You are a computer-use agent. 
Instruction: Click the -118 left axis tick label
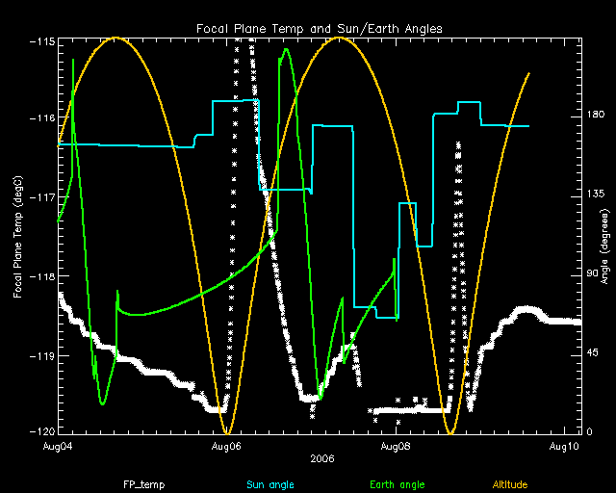41,277
